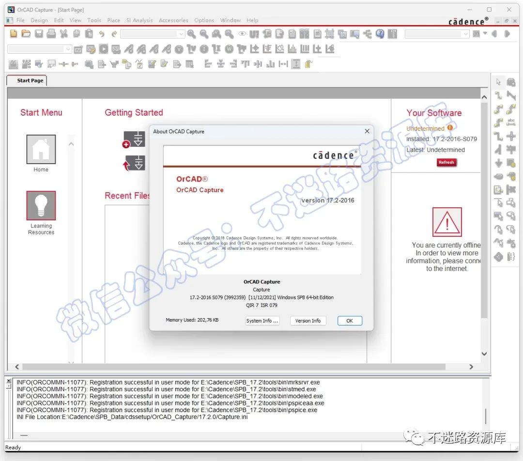Click the Power marker W icon
This screenshot has height=461, width=523.
pyautogui.click(x=229, y=49)
